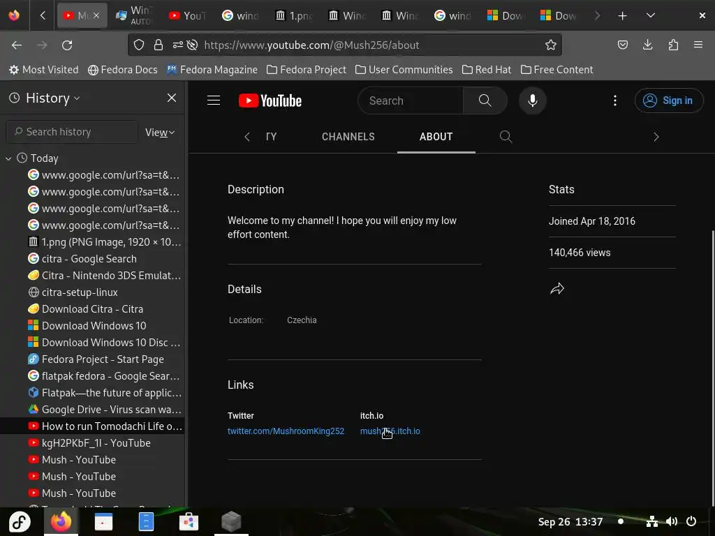This screenshot has width=715, height=536.
Task: Bookmark this page with the star
Action: point(551,45)
